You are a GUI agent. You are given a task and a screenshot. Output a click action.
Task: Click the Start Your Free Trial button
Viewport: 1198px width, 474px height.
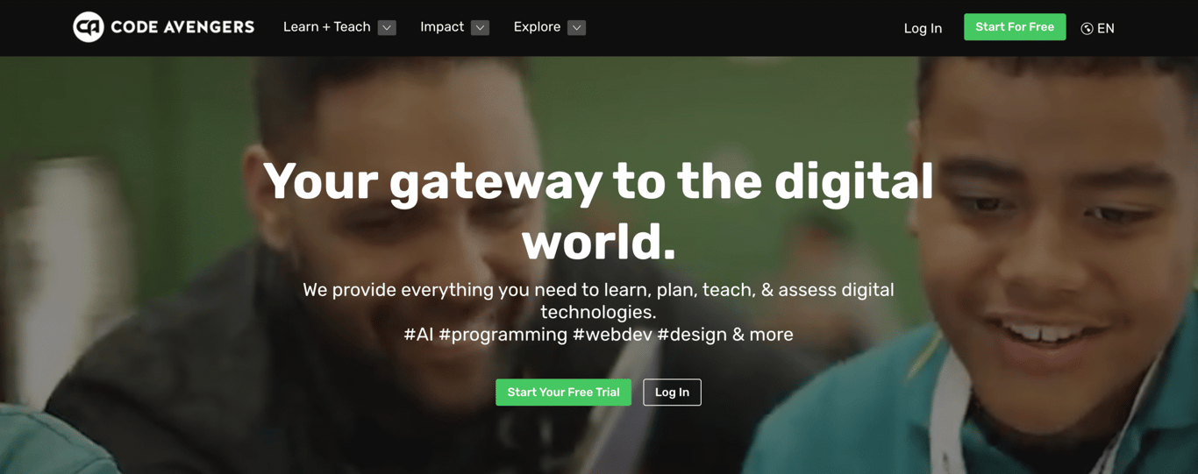tap(563, 393)
